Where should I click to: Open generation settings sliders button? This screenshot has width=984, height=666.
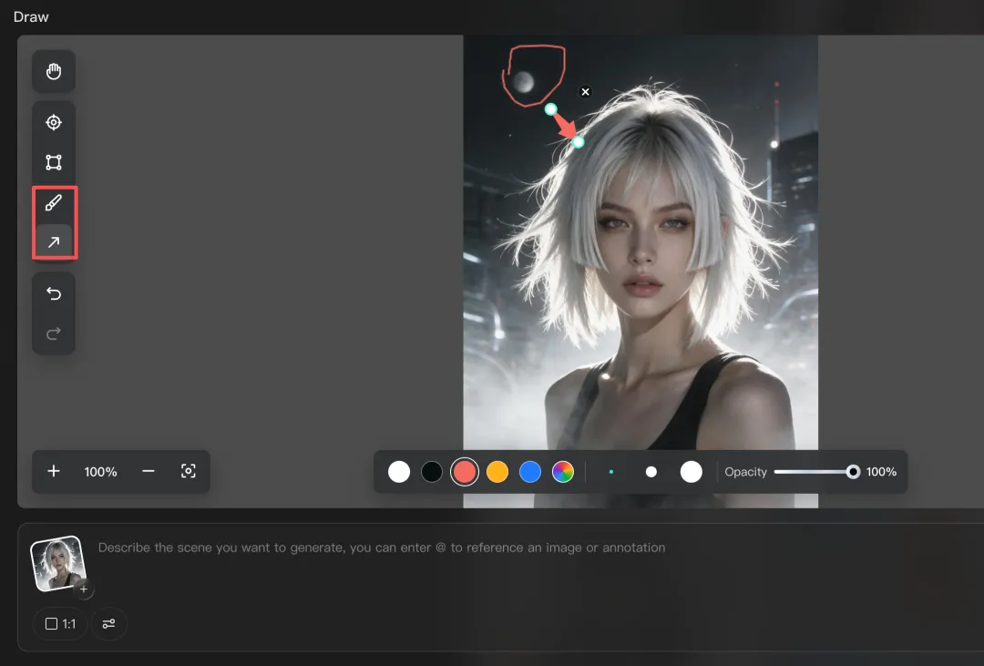[109, 624]
